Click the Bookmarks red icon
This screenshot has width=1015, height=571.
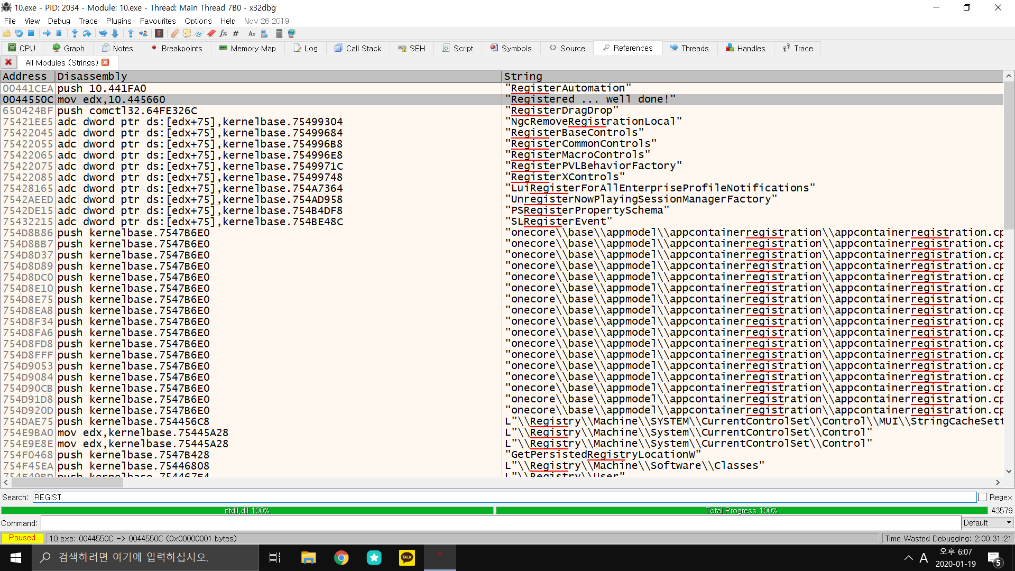pos(211,33)
